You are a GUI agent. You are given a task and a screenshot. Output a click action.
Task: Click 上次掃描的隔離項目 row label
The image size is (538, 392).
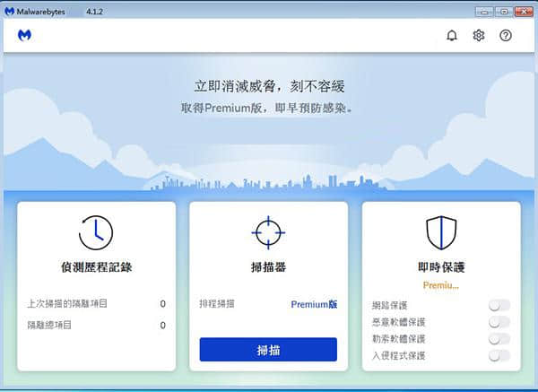click(x=67, y=304)
